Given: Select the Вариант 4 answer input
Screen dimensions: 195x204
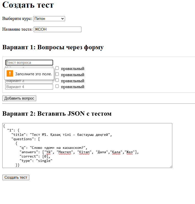Looking at the screenshot, I should pyautogui.click(x=29, y=87).
